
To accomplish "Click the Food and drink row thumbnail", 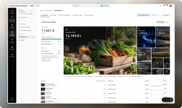I will click(x=43, y=85).
